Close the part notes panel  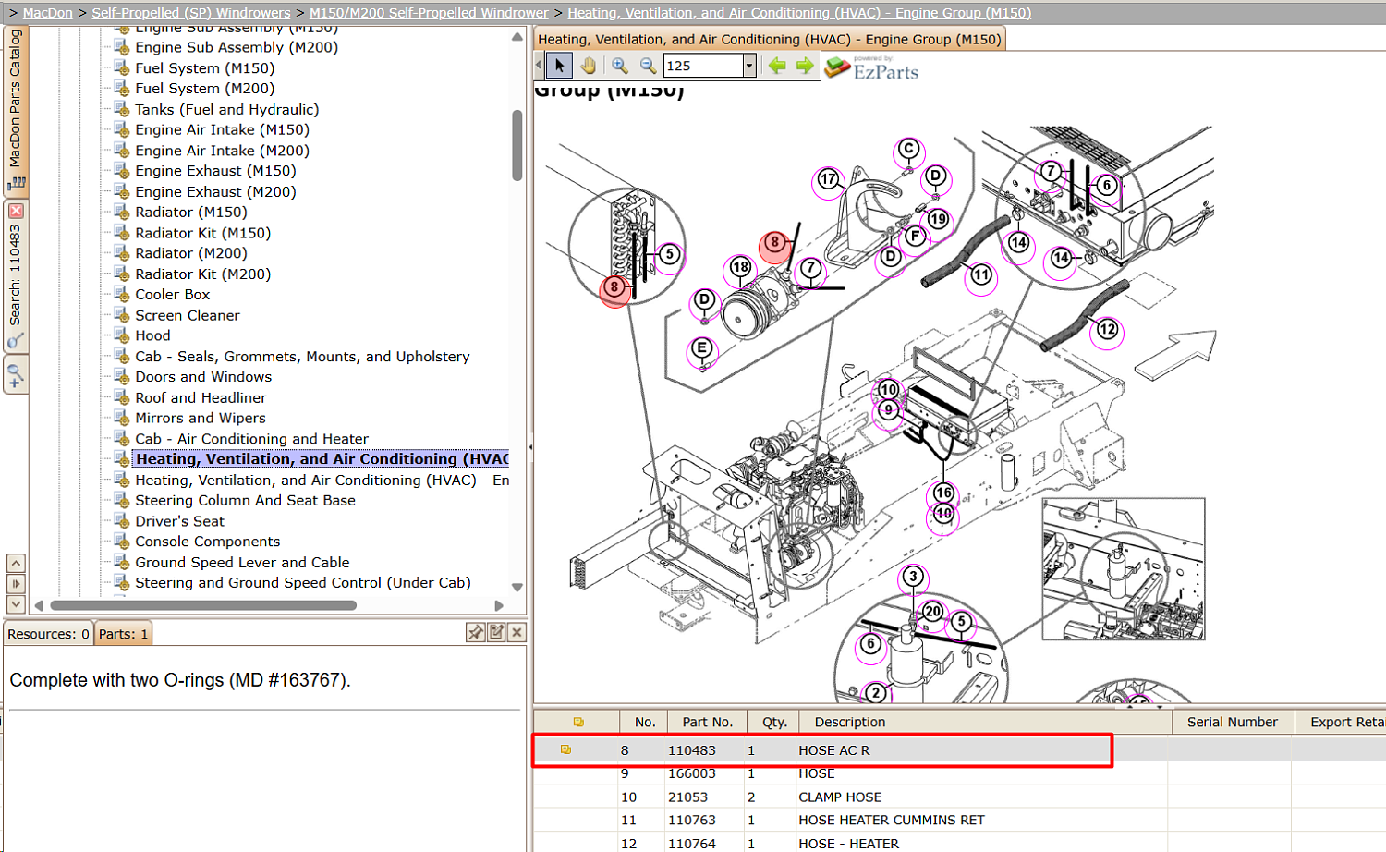[x=517, y=632]
